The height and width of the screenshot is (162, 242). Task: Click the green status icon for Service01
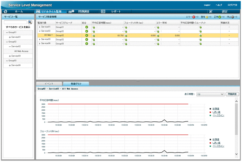click(x=87, y=27)
